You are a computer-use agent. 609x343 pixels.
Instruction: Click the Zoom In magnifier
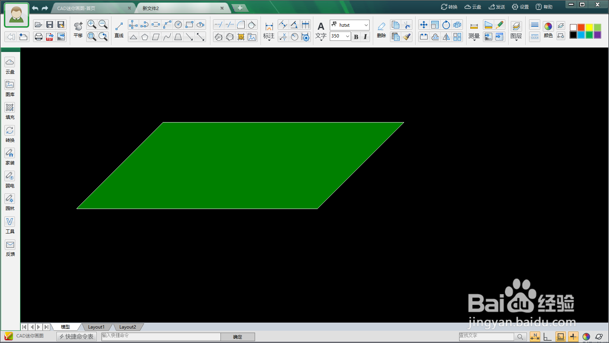point(91,24)
